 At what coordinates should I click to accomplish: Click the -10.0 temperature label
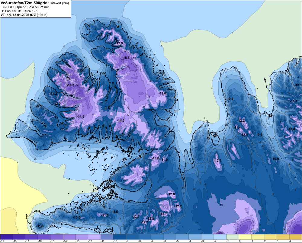point(76,217)
